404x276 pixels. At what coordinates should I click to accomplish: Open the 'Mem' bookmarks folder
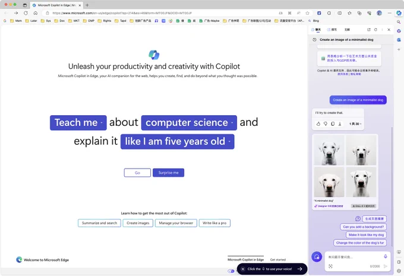pyautogui.click(x=15, y=21)
